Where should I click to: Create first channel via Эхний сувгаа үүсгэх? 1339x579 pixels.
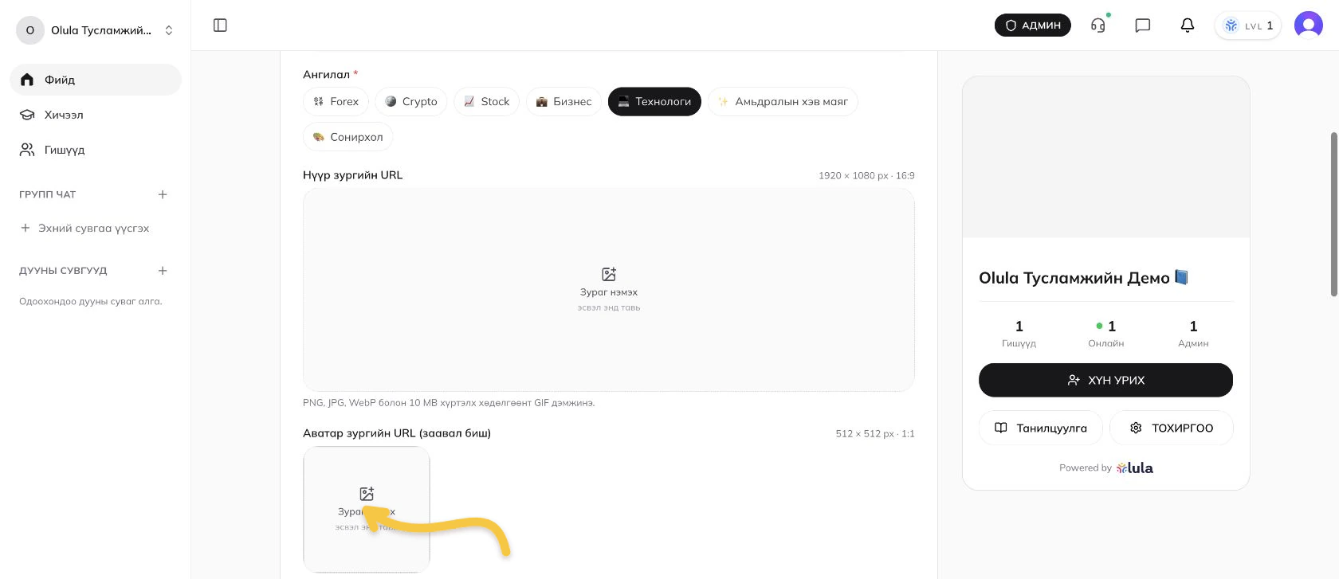pyautogui.click(x=85, y=228)
